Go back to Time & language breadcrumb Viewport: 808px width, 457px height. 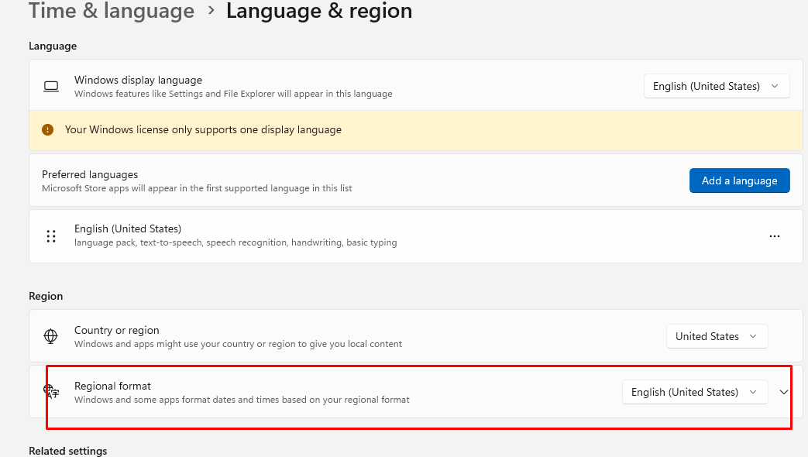pos(112,10)
